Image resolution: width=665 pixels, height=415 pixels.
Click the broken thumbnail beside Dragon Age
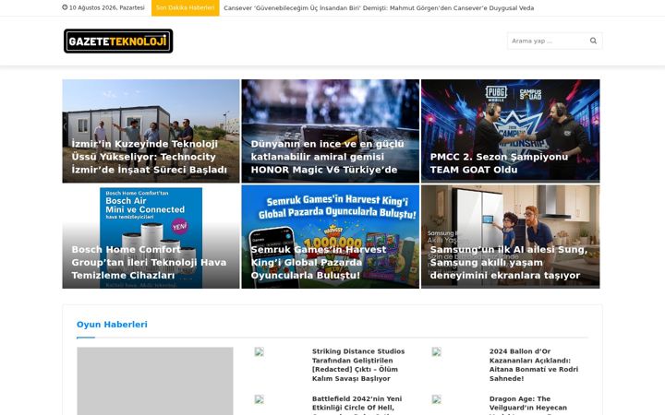[x=436, y=399]
